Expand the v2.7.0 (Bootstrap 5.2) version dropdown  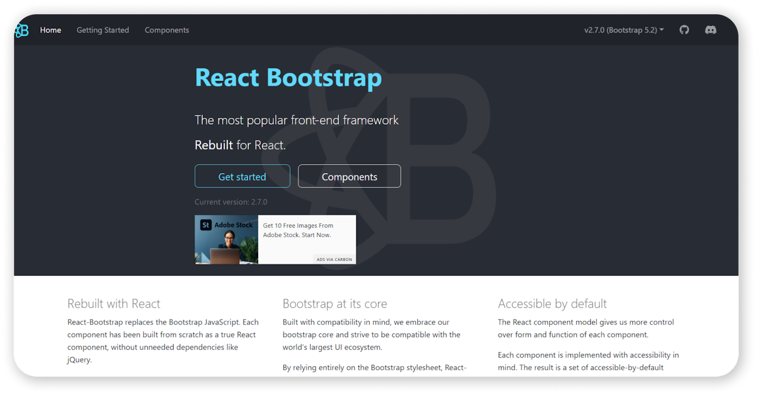coord(623,30)
